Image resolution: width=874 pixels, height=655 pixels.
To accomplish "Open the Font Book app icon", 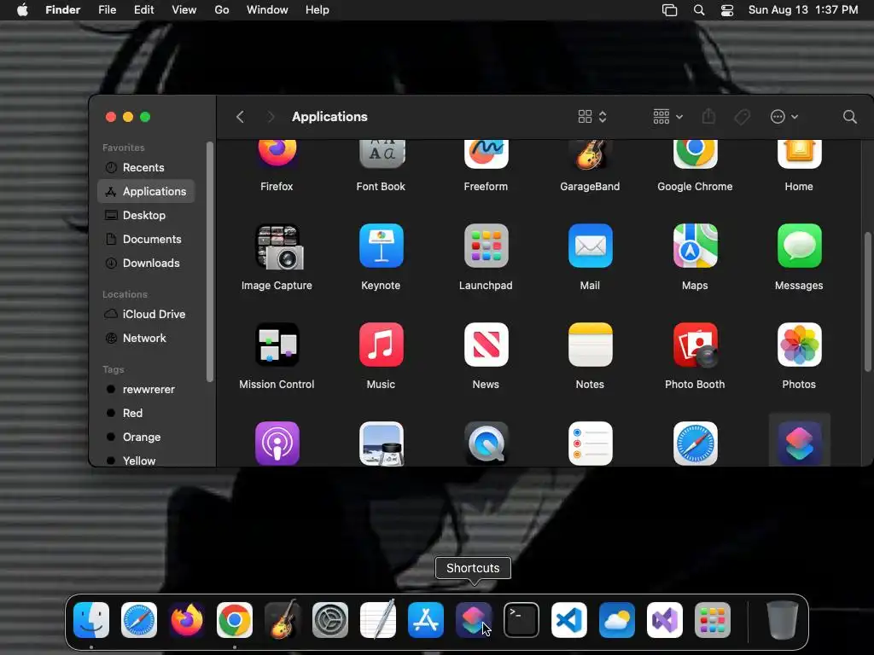I will (382, 154).
